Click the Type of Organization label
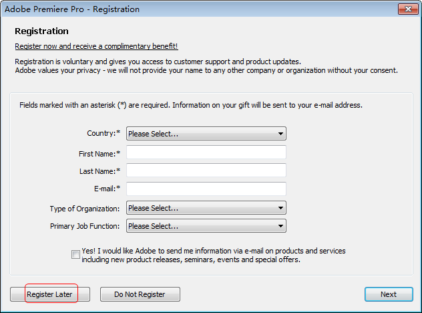Viewport: 422px width, 313px height. click(x=85, y=209)
